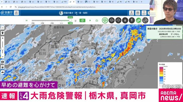Open the browser tab search dropdown

point(2,2)
